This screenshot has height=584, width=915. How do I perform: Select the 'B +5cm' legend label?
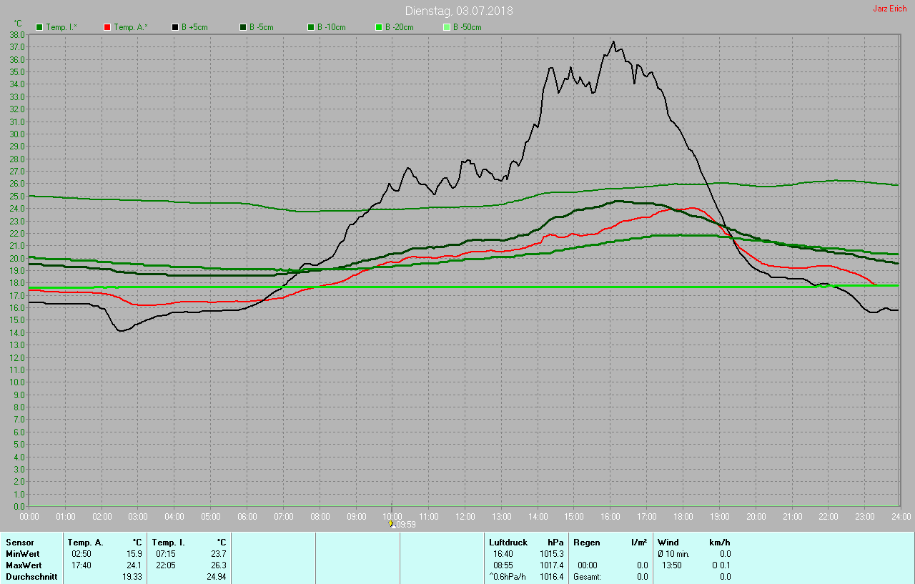tap(194, 27)
